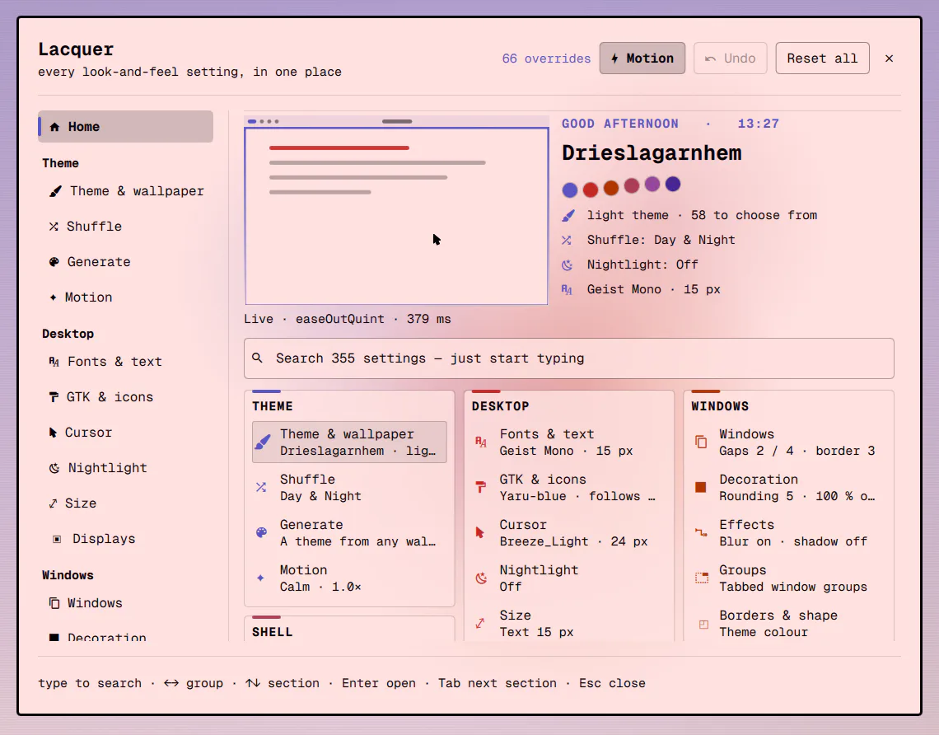The width and height of the screenshot is (939, 735).
Task: Click the pointer icon beside sidebar Cursor
Action: click(53, 433)
